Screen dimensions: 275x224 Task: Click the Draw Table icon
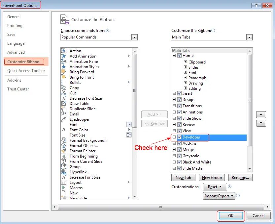coord(64,103)
